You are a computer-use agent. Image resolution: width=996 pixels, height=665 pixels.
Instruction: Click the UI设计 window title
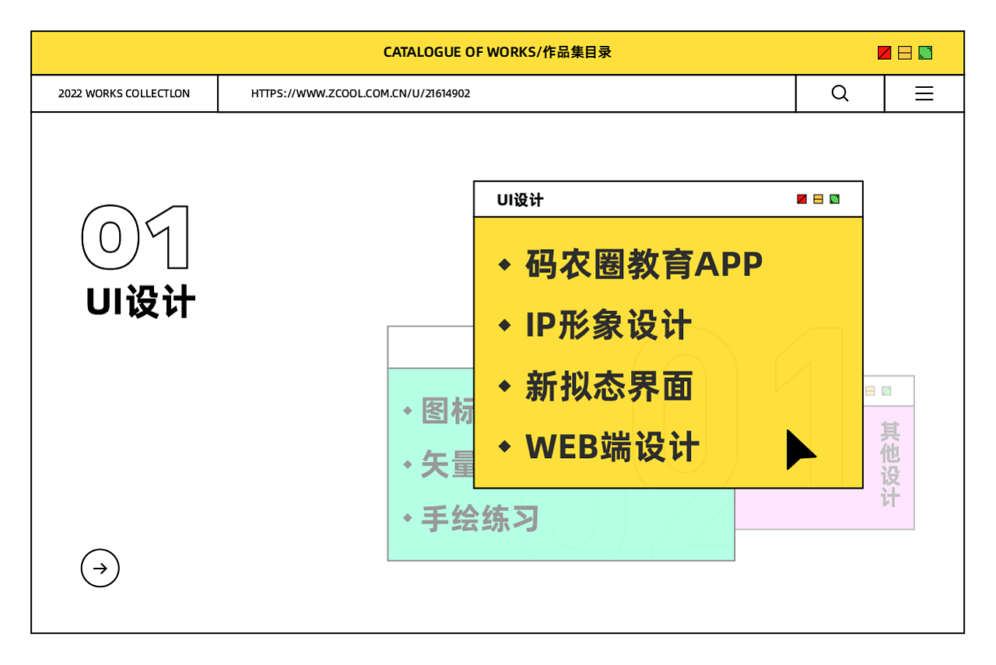520,200
